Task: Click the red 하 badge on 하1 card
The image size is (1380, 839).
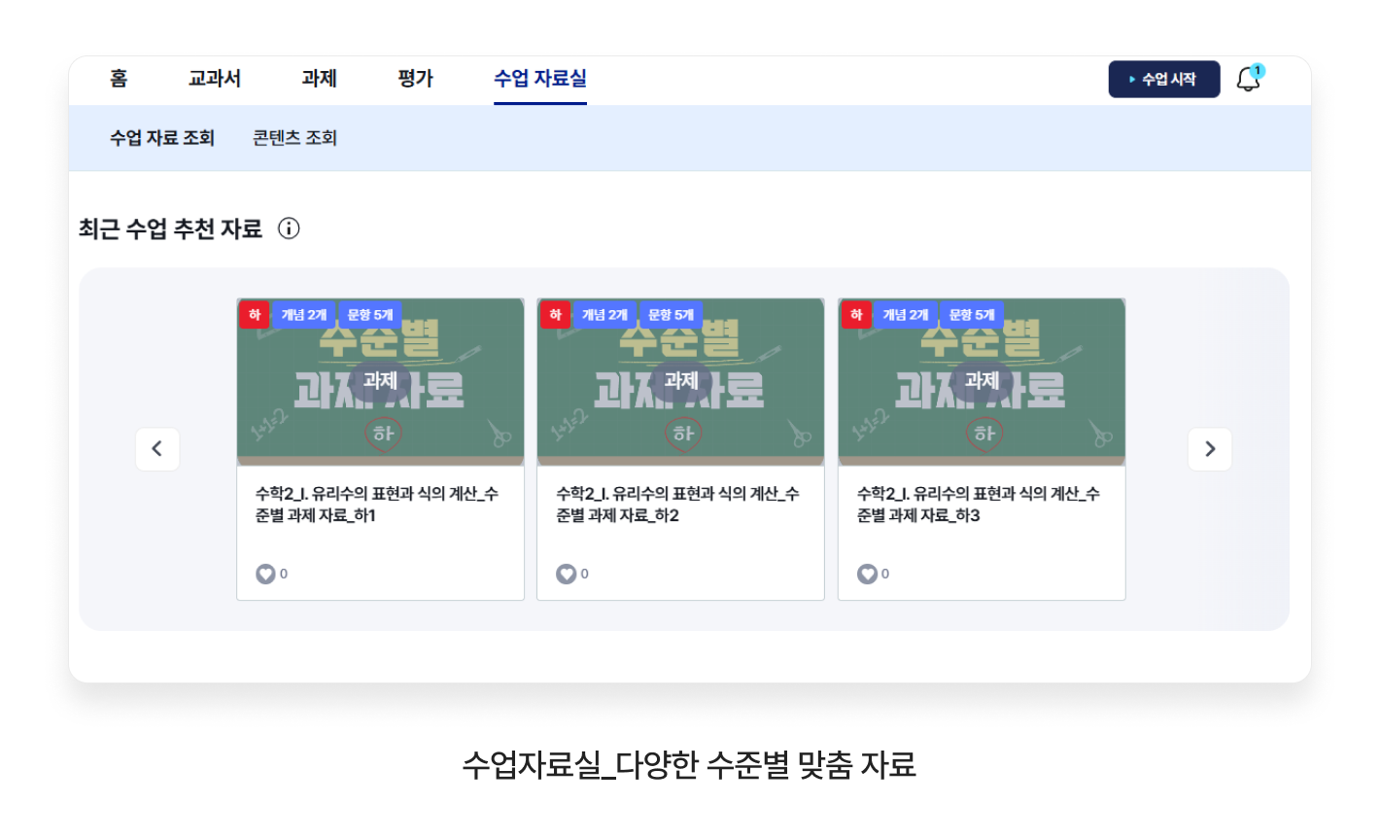Action: point(255,315)
